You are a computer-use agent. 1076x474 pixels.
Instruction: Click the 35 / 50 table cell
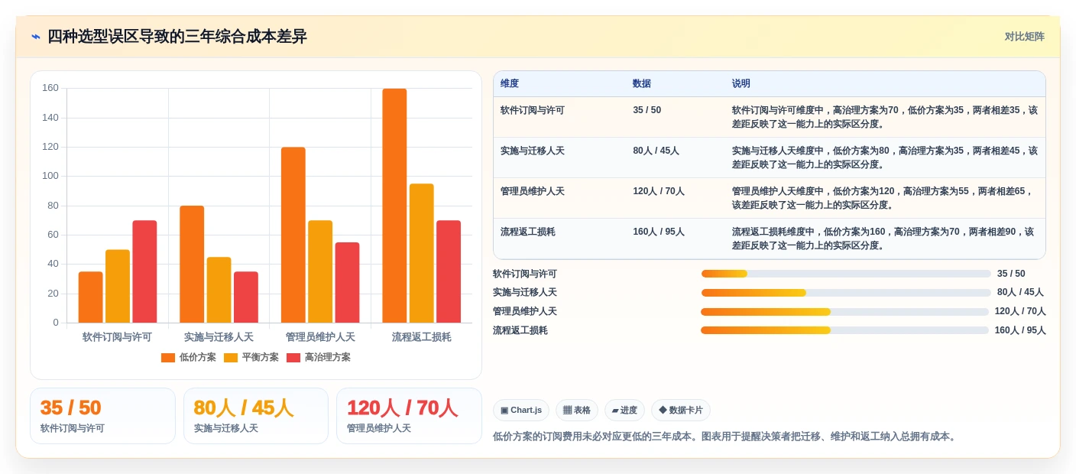point(647,110)
